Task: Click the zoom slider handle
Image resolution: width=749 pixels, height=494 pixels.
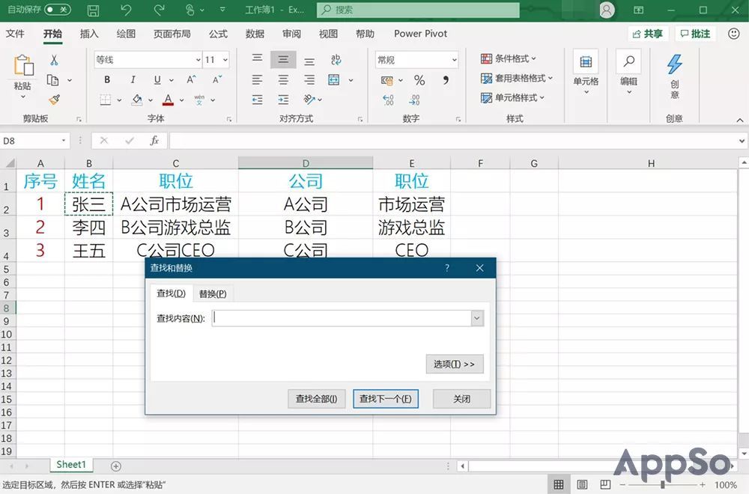Action: point(663,485)
